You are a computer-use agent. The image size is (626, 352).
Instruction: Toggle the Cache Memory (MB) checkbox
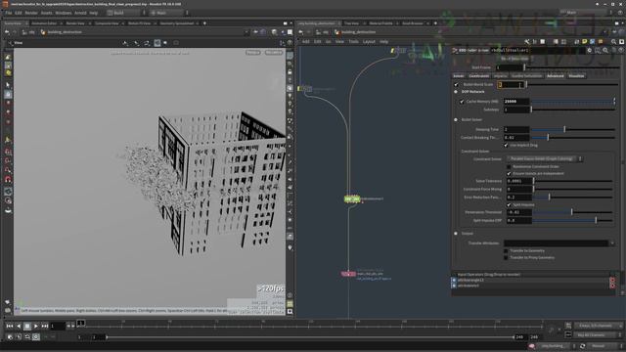click(462, 102)
